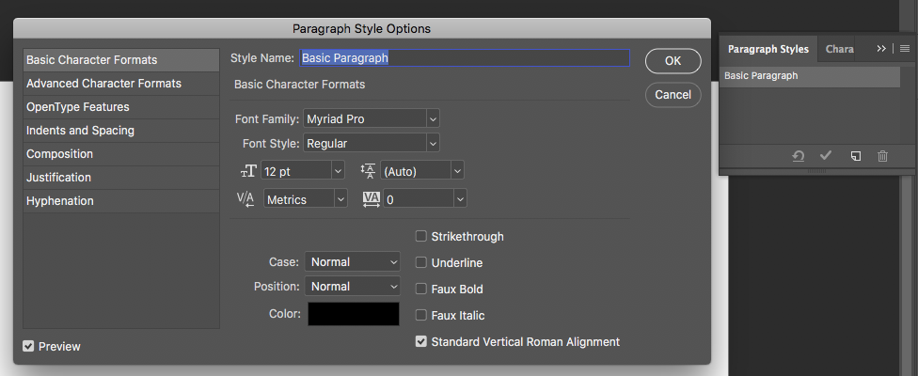Viewport: 918px width, 376px height.
Task: Click the redefine style checkmark icon
Action: click(x=826, y=156)
